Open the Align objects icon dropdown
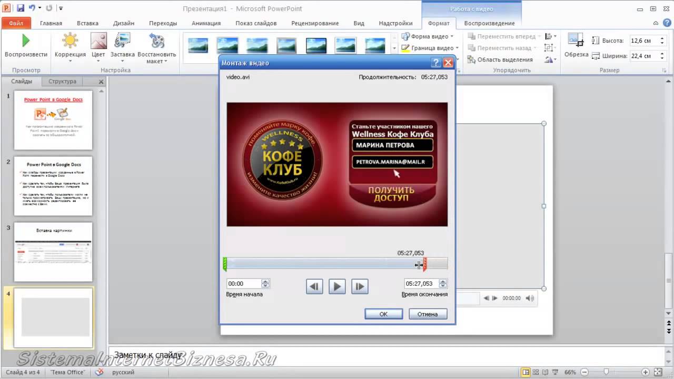The width and height of the screenshot is (674, 379). coord(550,36)
